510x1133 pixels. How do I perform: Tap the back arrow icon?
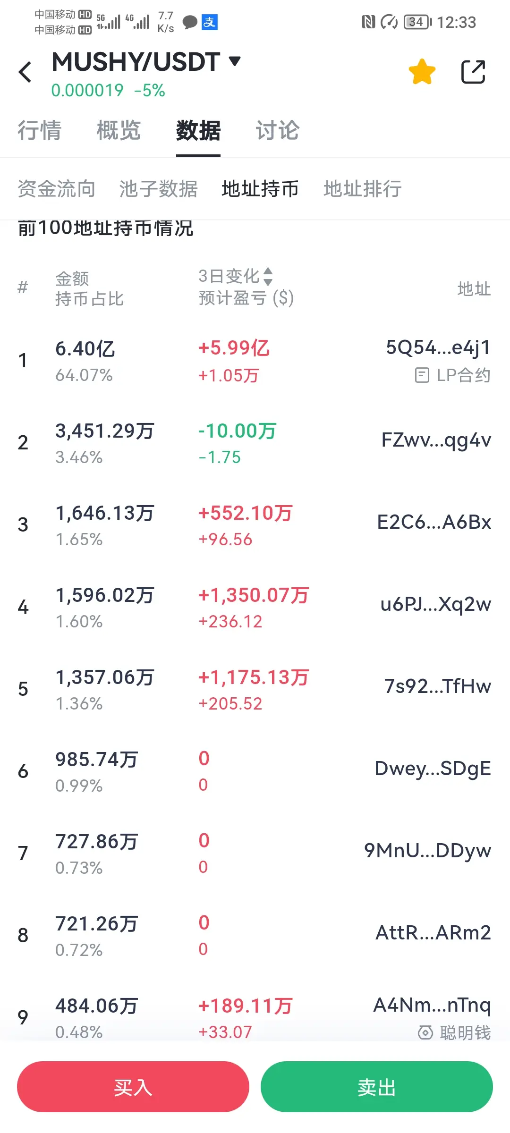pyautogui.click(x=25, y=72)
